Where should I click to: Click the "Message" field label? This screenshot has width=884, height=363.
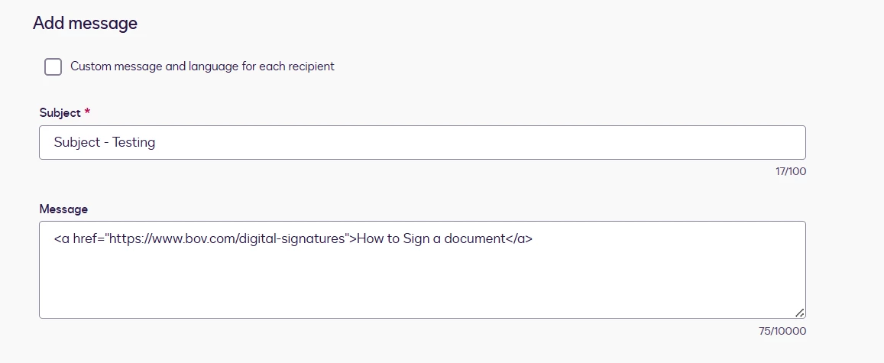pos(63,209)
